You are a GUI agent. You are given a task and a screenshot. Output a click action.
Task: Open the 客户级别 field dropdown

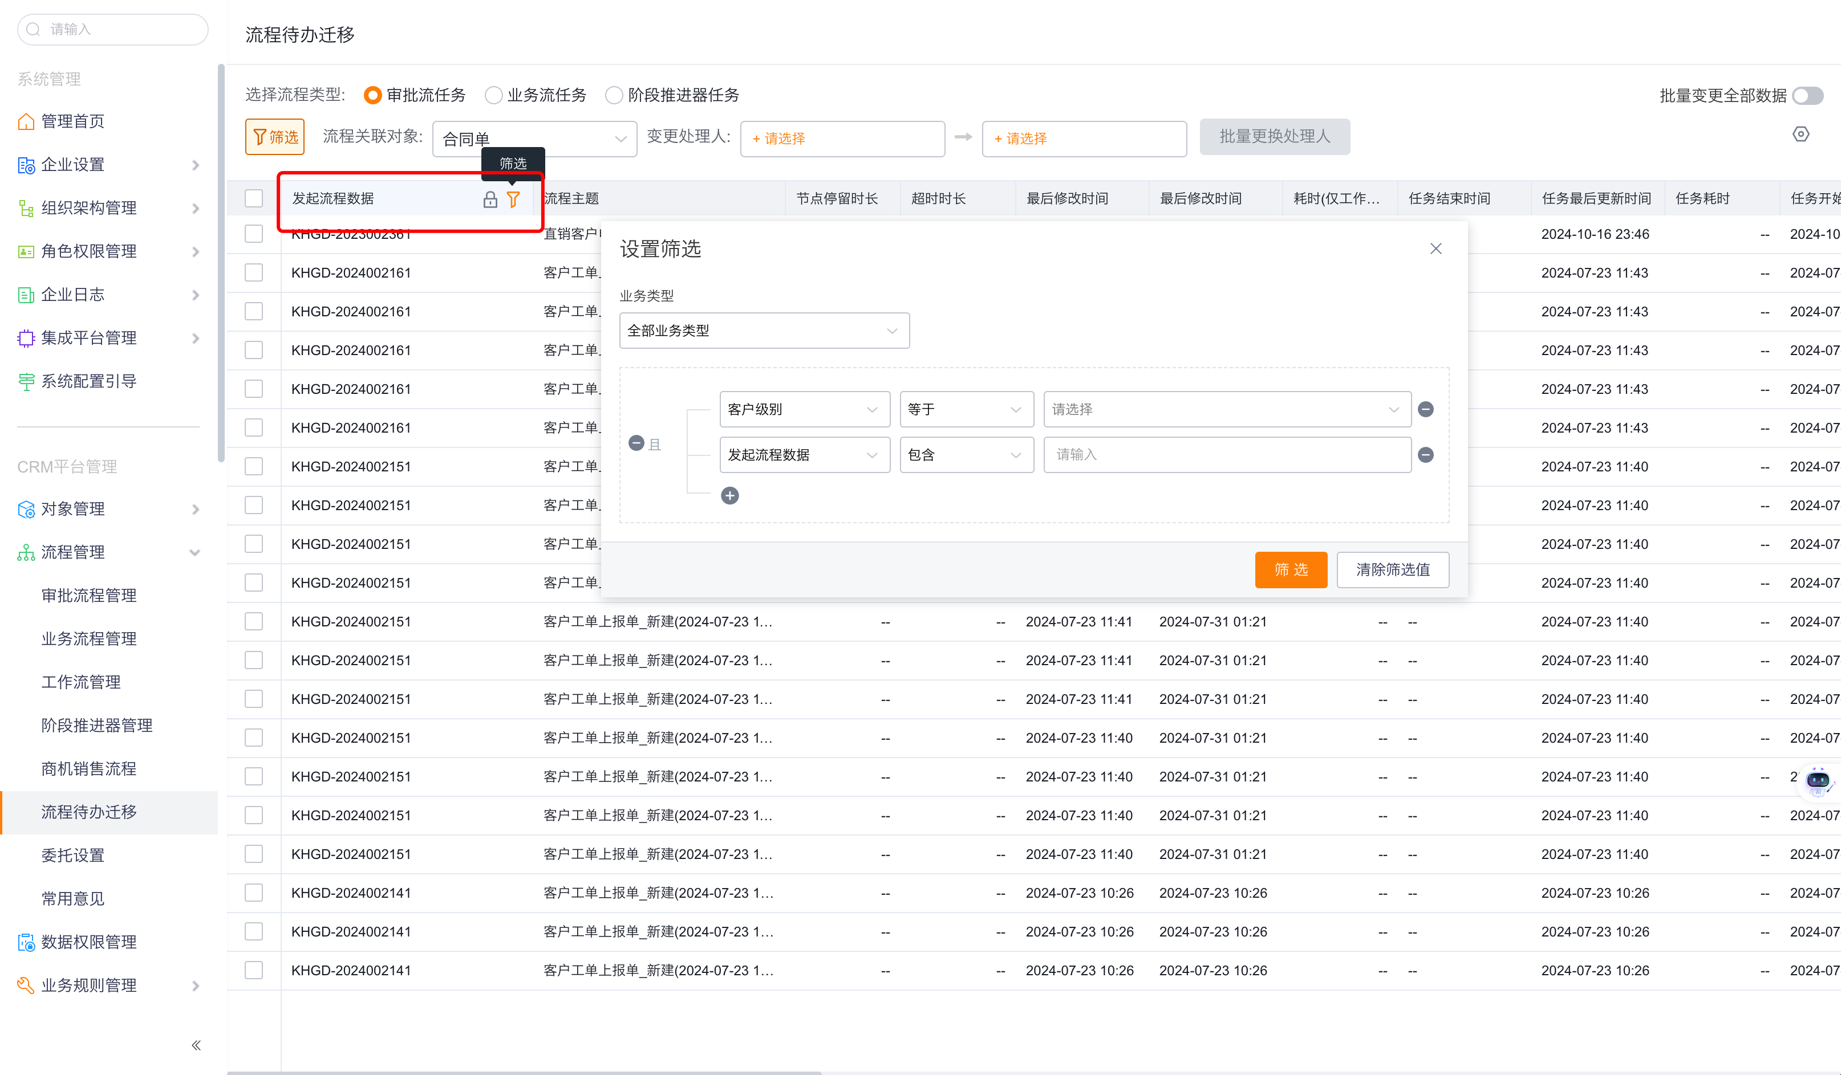coord(804,409)
